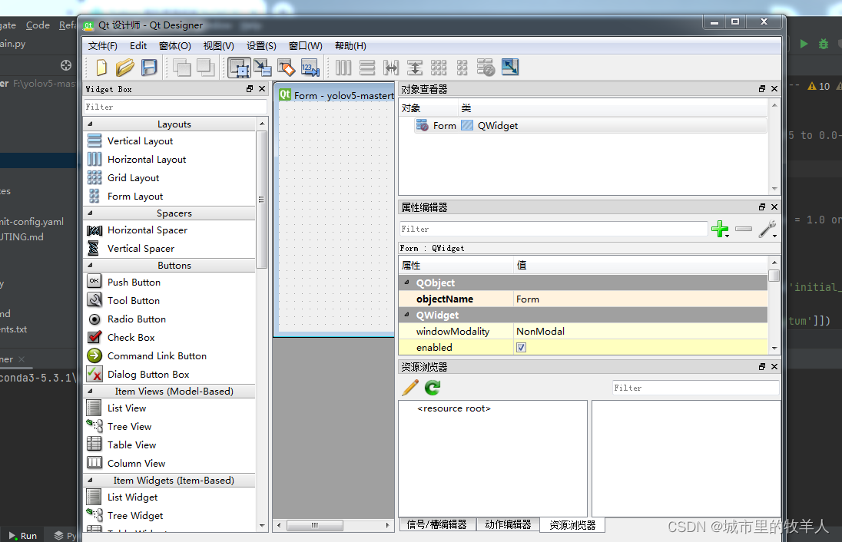Focus the 属性编辑器 Filter field
Screen dimensions: 842x542
point(553,229)
